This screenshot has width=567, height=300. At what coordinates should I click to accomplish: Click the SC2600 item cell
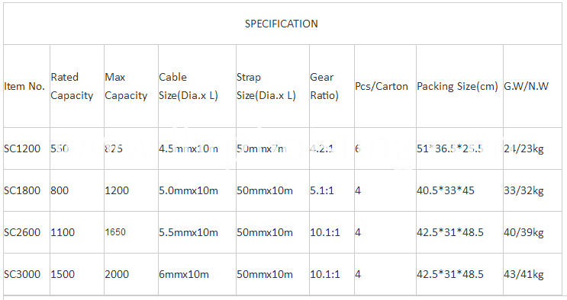22,232
